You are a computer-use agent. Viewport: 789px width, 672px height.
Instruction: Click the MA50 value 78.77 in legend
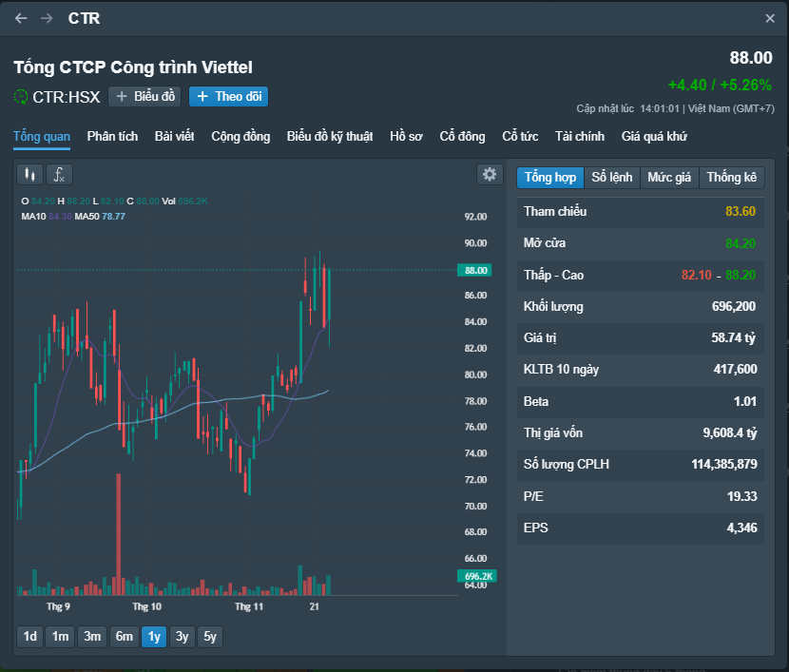[x=113, y=217]
